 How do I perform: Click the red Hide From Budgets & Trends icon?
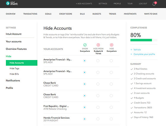tap(98, 45)
